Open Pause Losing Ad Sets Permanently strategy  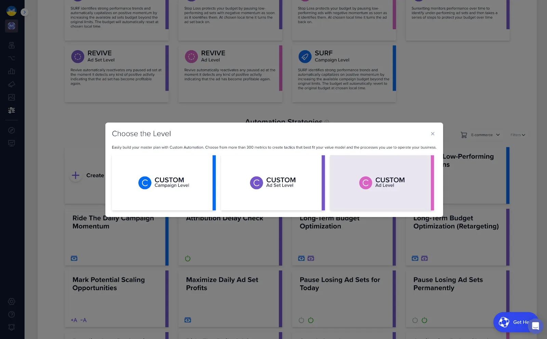coord(457,299)
